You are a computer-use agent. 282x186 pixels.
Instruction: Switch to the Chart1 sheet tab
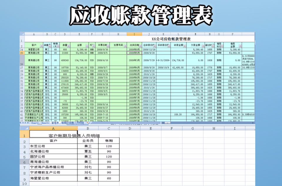pos(35,124)
